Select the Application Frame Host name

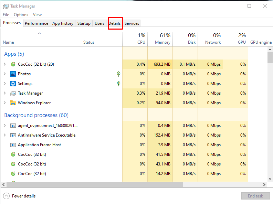pos(39,145)
